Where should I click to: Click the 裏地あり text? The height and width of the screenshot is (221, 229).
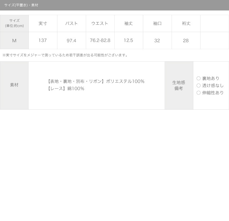click(211, 79)
